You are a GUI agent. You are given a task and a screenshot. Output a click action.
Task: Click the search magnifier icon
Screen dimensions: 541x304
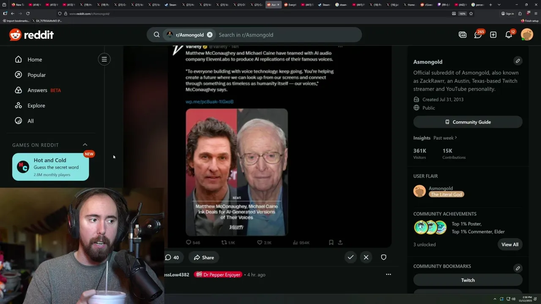(156, 35)
